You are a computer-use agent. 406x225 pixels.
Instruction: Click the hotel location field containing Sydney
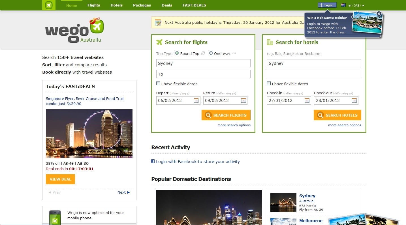pos(314,63)
